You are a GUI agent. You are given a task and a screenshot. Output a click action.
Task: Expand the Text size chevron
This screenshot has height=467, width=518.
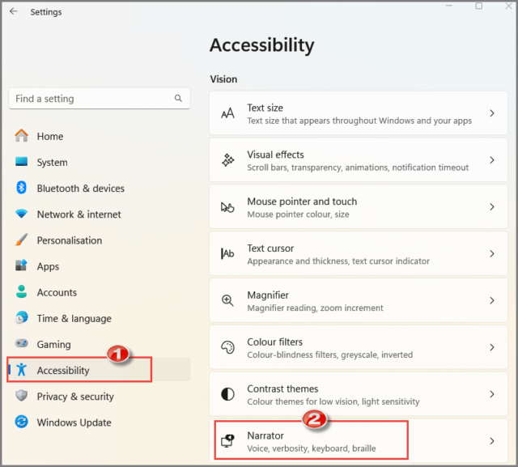pyautogui.click(x=492, y=113)
